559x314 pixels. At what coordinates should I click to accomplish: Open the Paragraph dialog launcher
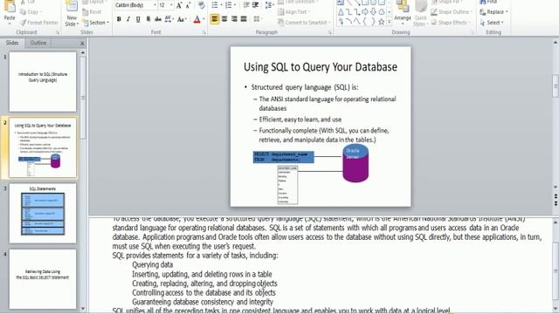pos(330,32)
